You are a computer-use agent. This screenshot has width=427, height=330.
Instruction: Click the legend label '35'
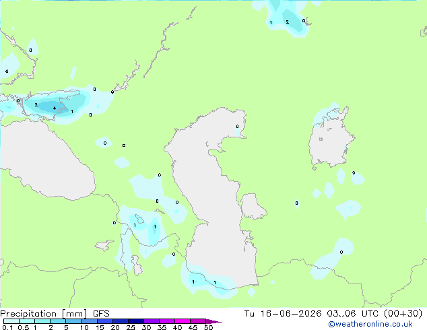coord(162,327)
